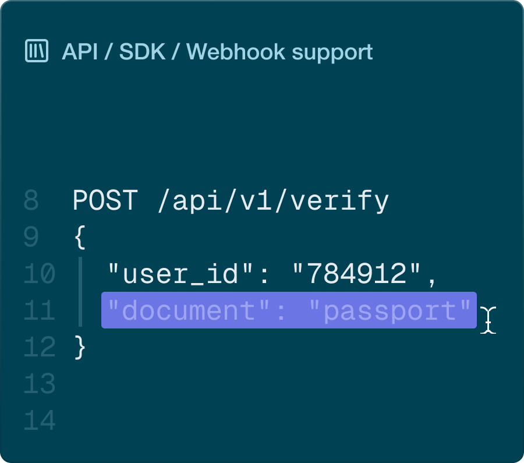Click the comma after "784912"
This screenshot has width=524, height=463.
431,278
